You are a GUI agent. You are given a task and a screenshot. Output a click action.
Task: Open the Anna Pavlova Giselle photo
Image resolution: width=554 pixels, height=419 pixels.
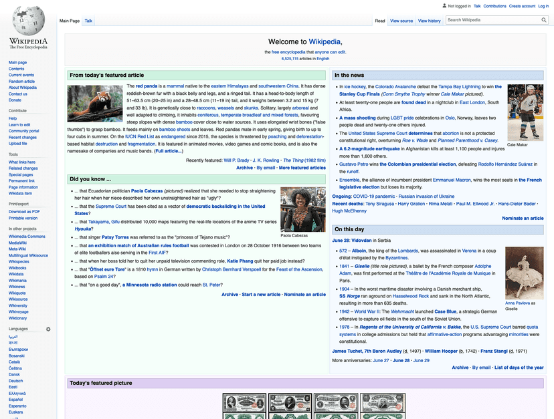[525, 273]
